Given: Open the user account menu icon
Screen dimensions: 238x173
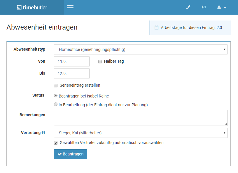Looking at the screenshot, I should (x=219, y=7).
